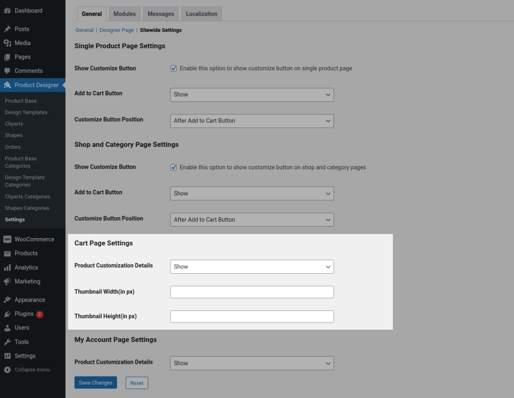Open Cart Page Product Customization Details dropdown
This screenshot has height=398, width=514.
(252, 267)
